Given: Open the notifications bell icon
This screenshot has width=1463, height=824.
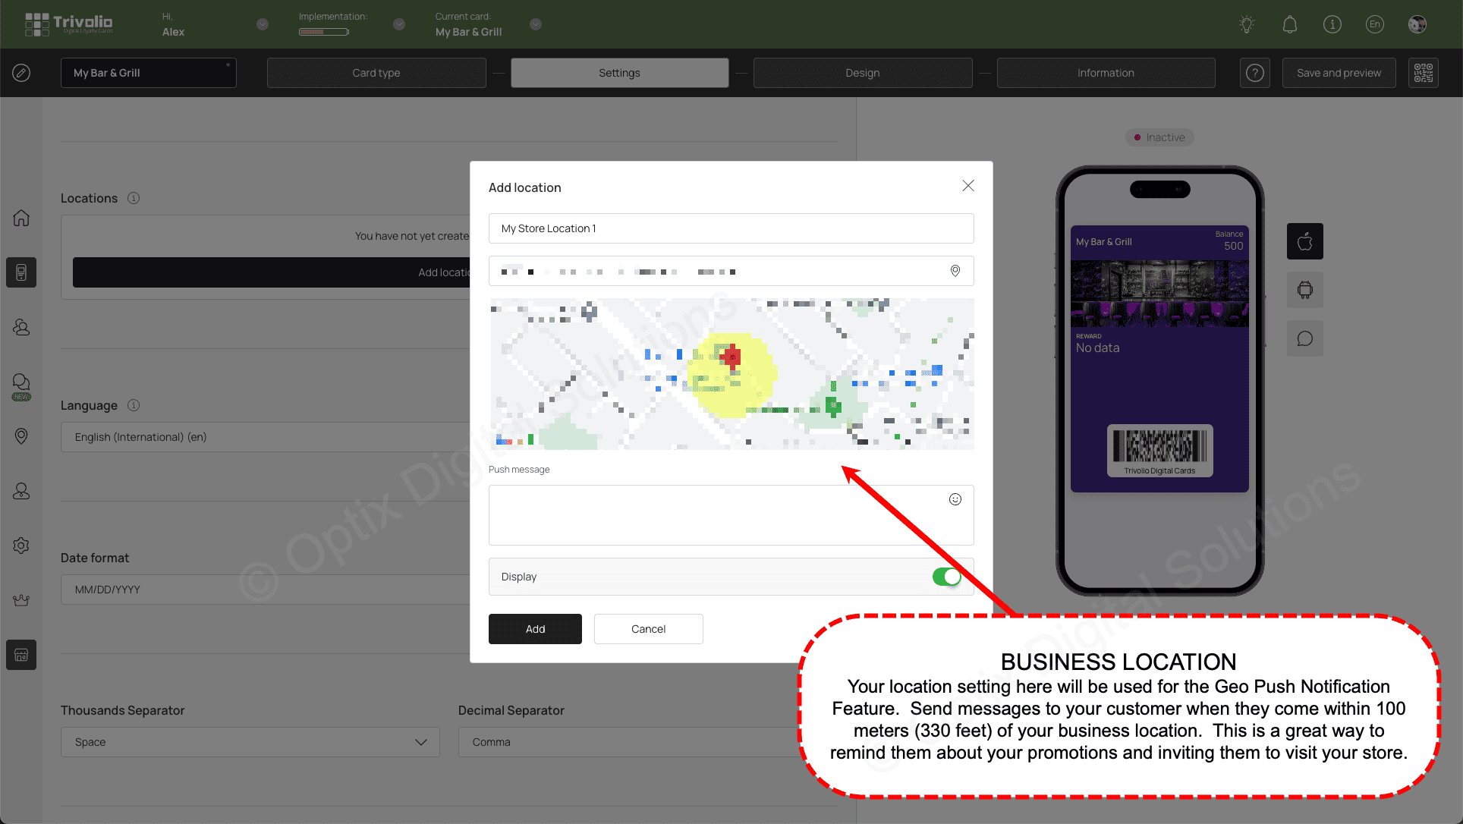Looking at the screenshot, I should 1290,24.
